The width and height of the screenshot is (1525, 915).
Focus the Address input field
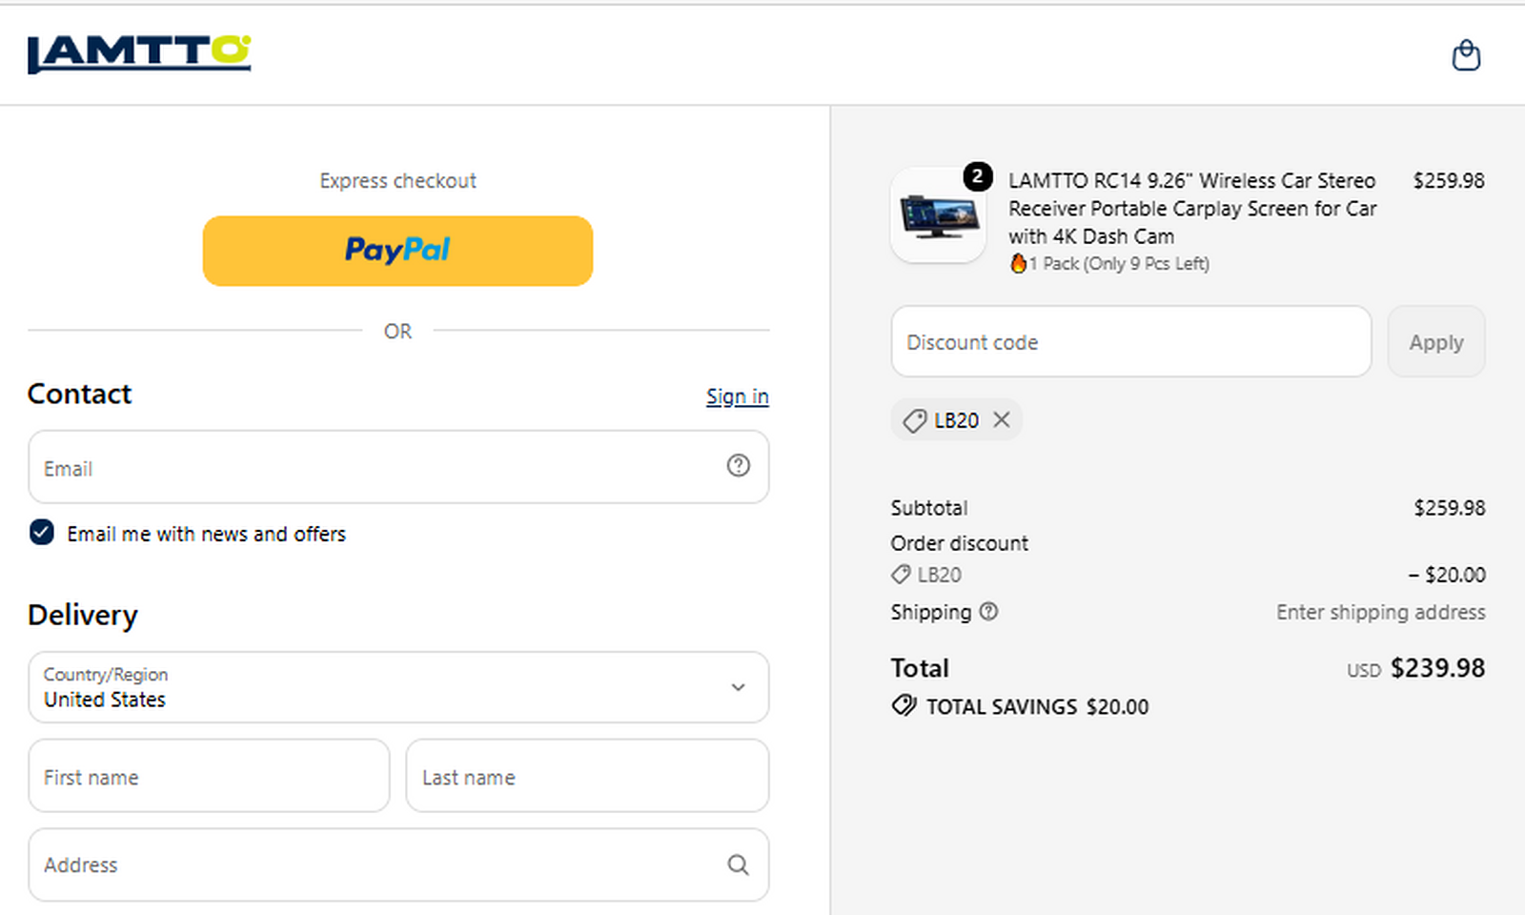[x=398, y=864]
